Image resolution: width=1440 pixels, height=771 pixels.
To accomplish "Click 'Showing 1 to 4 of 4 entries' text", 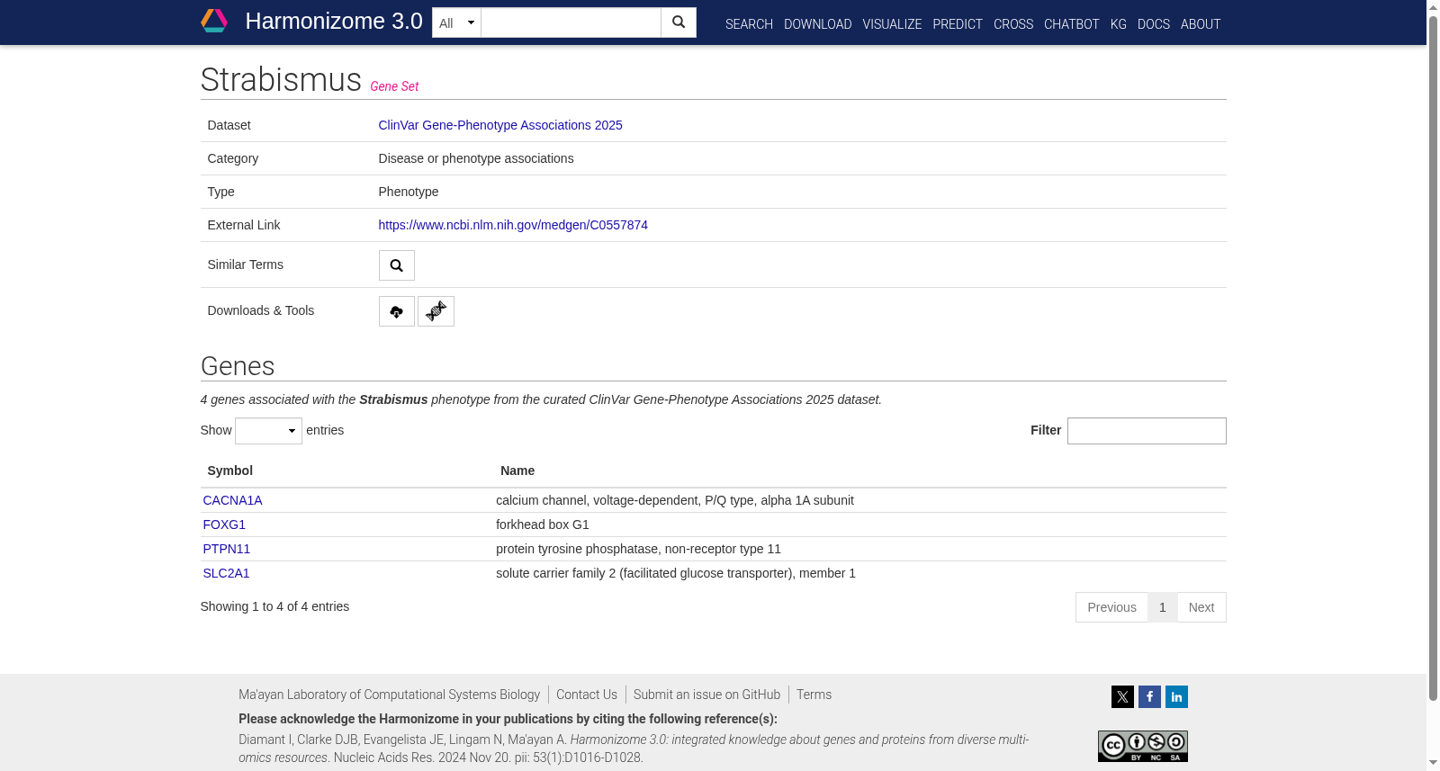I will pos(274,606).
